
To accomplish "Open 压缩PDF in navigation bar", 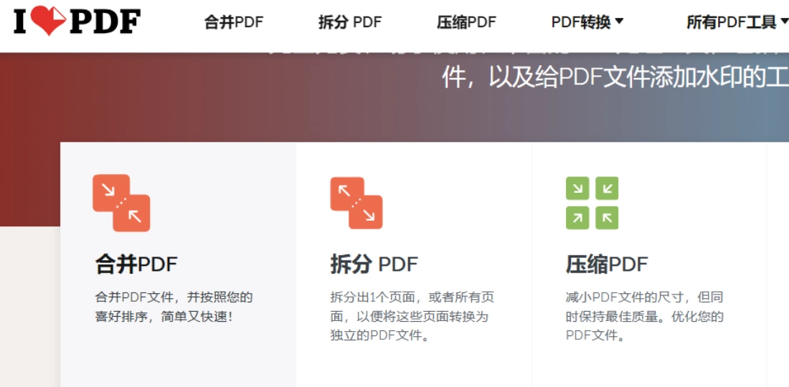I will tap(466, 22).
